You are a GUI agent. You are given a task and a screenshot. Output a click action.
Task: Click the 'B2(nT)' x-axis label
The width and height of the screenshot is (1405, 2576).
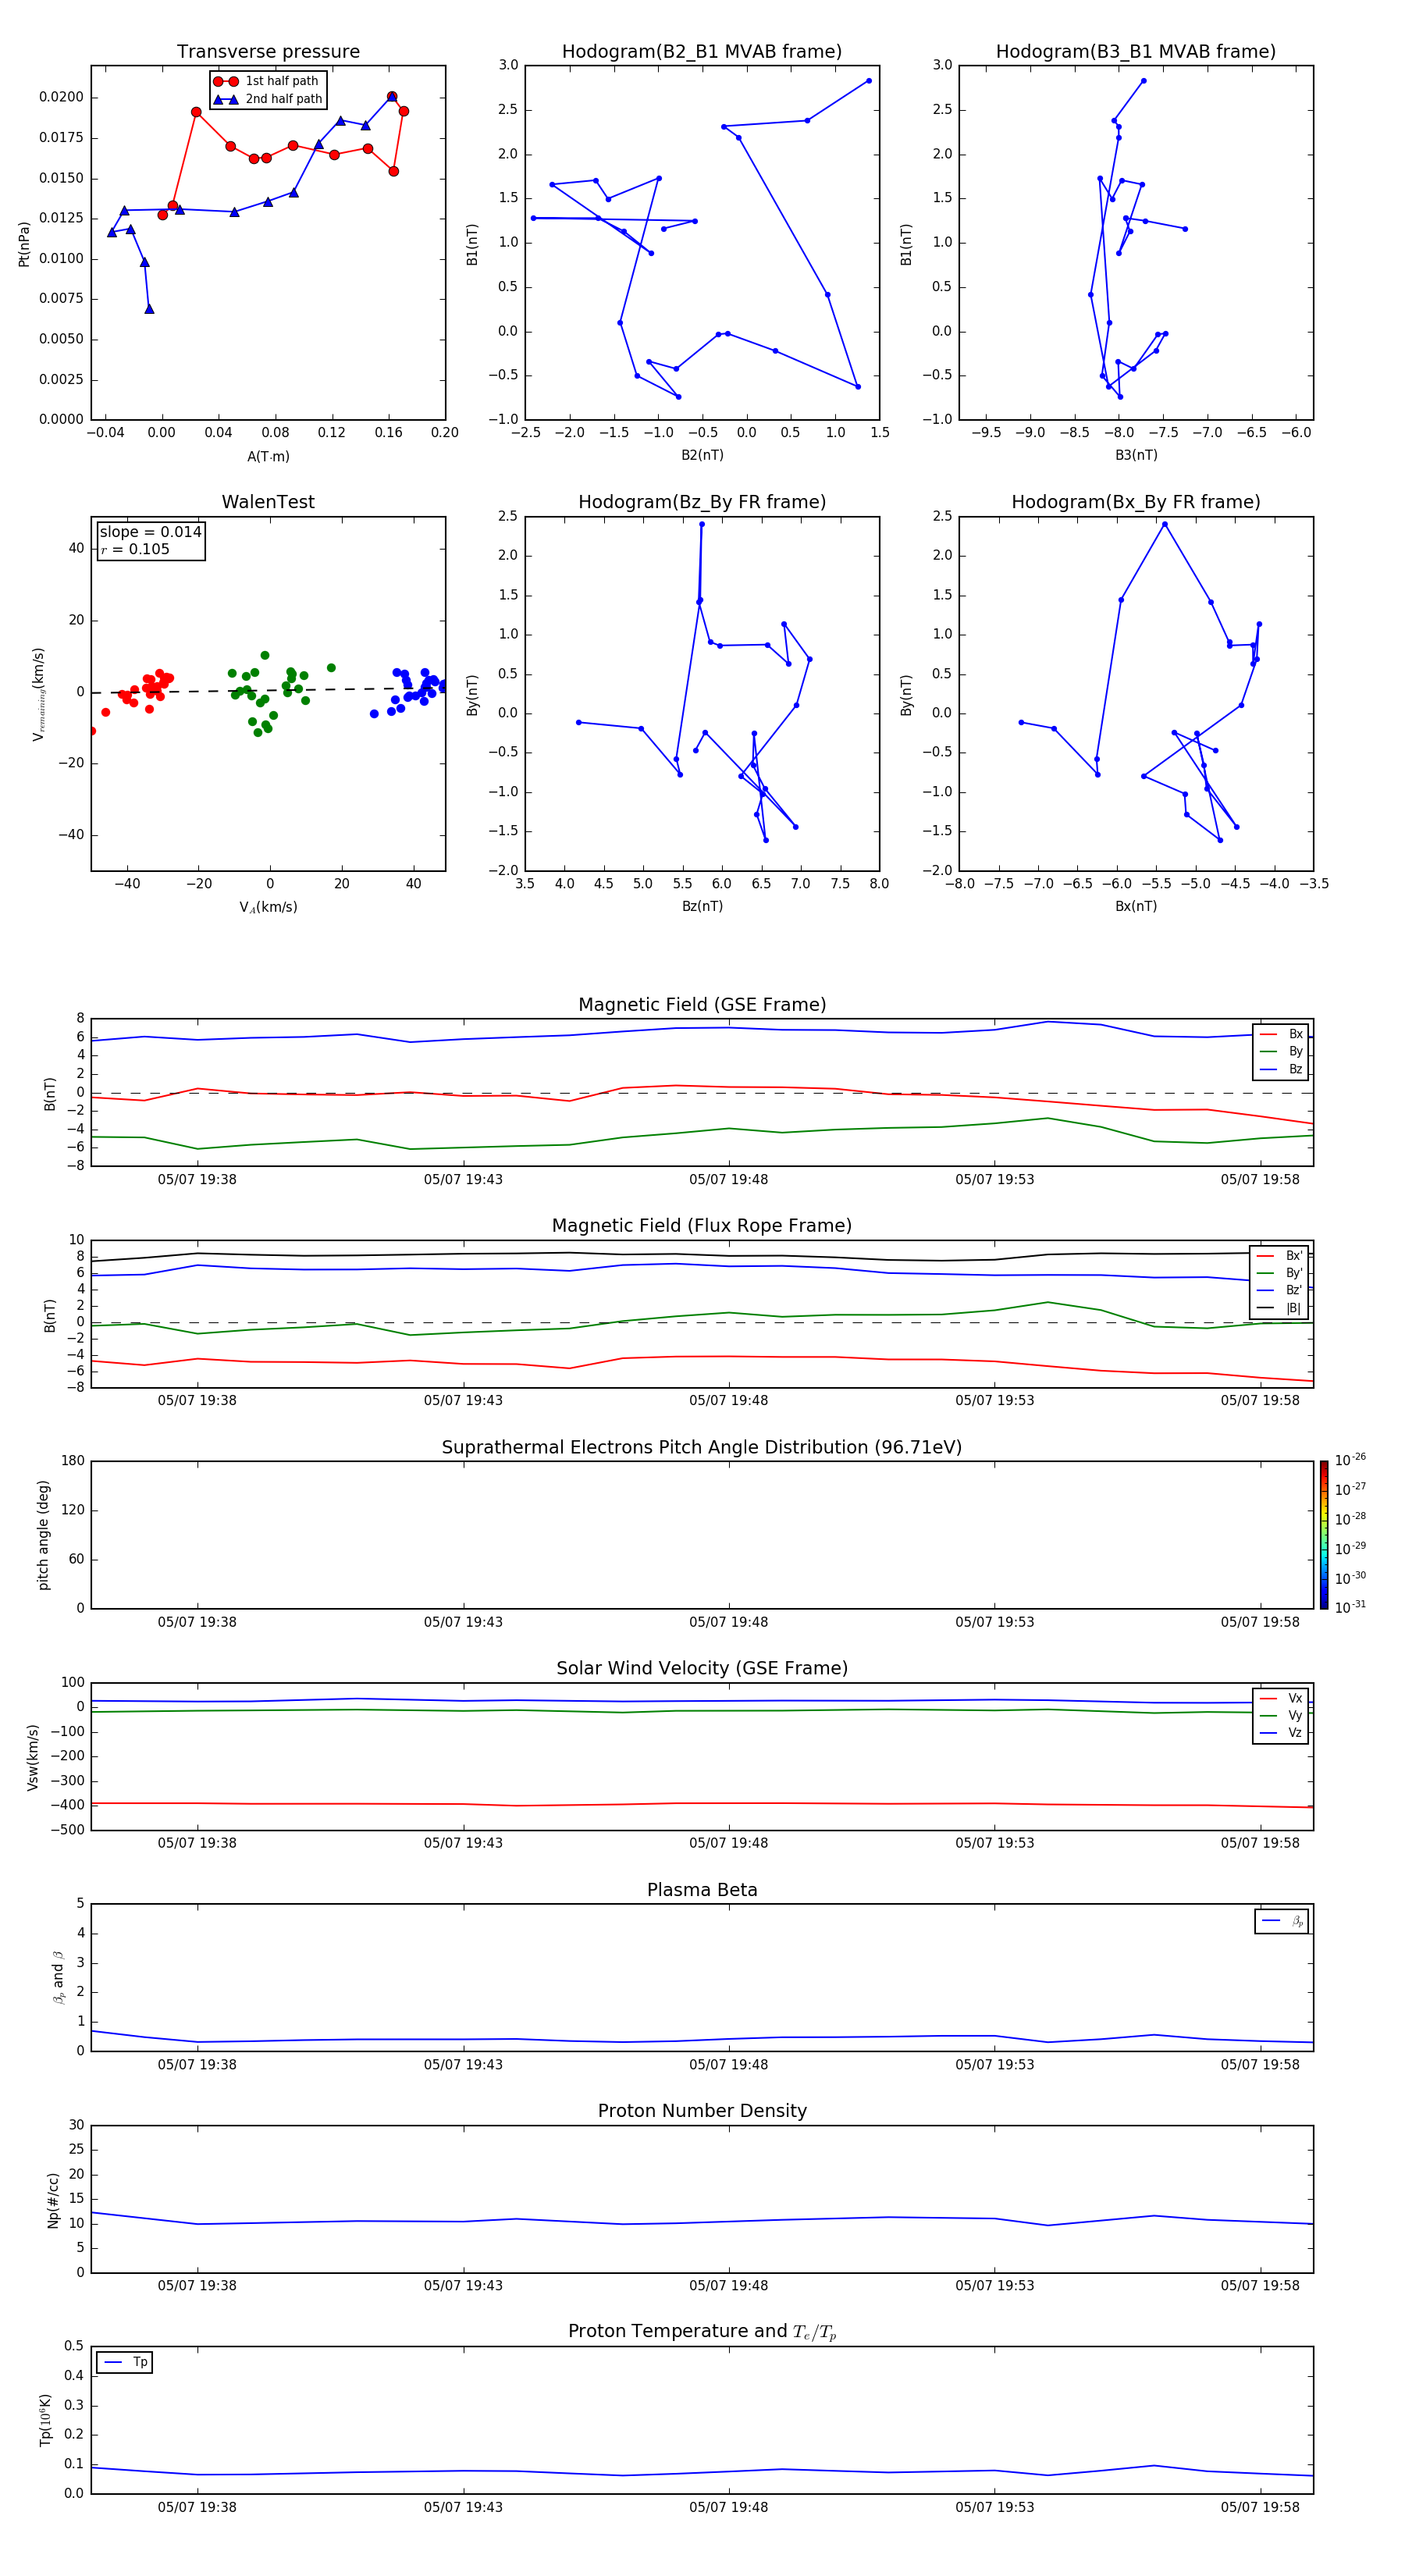(702, 455)
